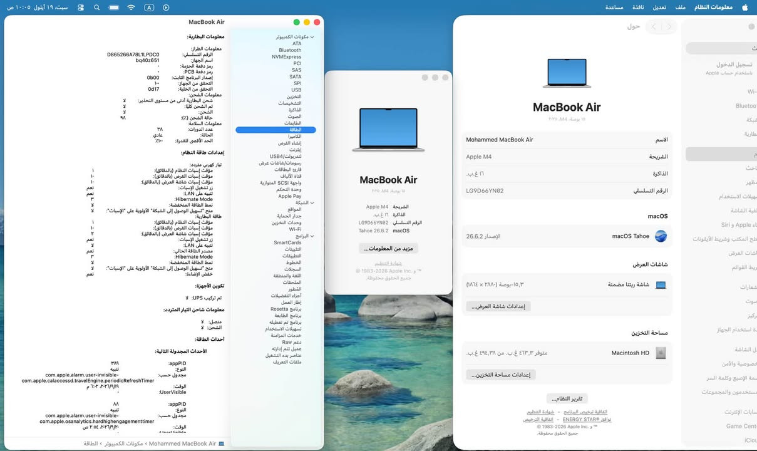Click the computer icon in the path bar

221,443
